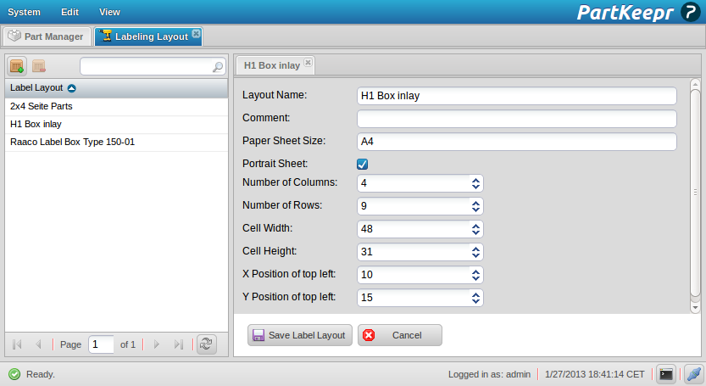Select Raaco Label Box Type 150-01
The height and width of the screenshot is (386, 706).
(116, 142)
